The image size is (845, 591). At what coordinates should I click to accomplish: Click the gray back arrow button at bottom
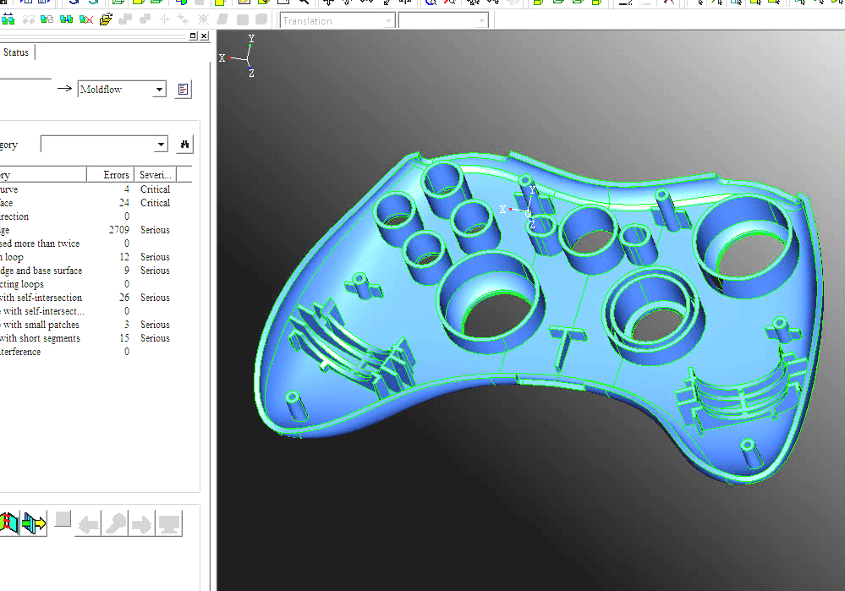click(87, 523)
